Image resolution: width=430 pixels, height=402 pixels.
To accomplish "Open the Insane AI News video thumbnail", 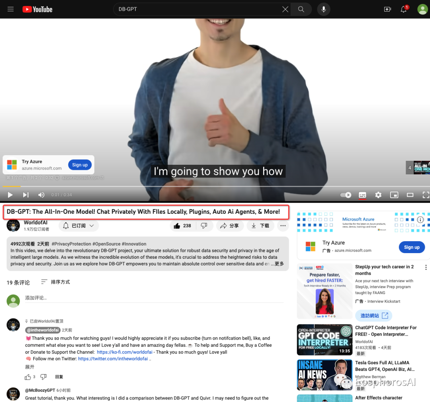I will 325,375.
